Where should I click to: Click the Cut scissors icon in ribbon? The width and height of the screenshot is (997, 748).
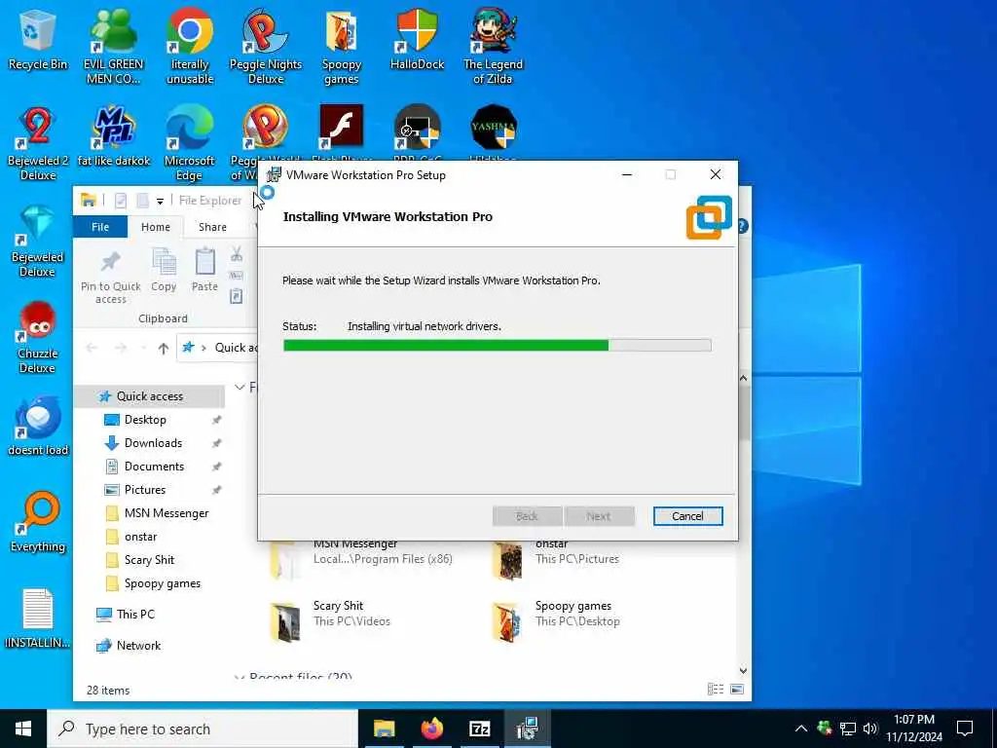(237, 254)
